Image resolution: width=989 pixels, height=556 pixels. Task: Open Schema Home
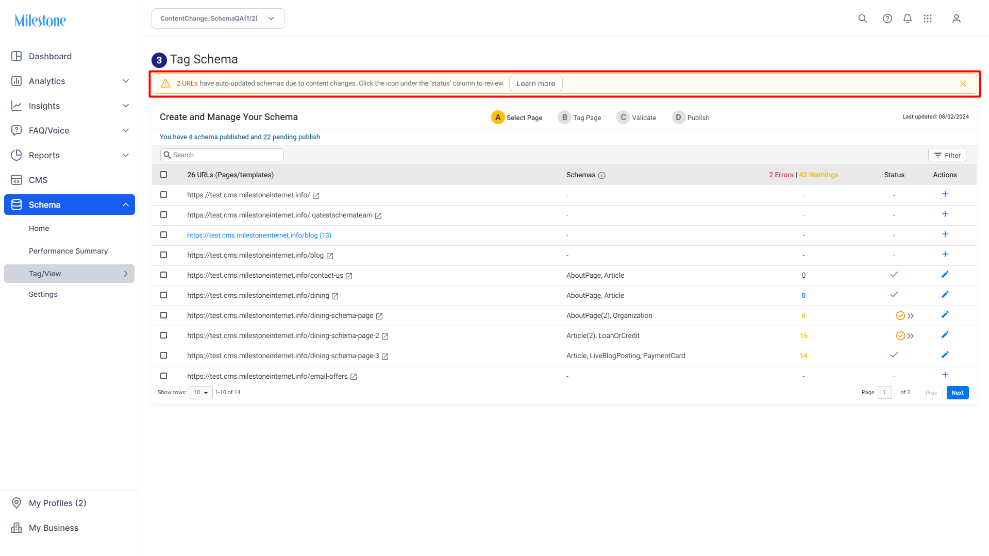[39, 228]
